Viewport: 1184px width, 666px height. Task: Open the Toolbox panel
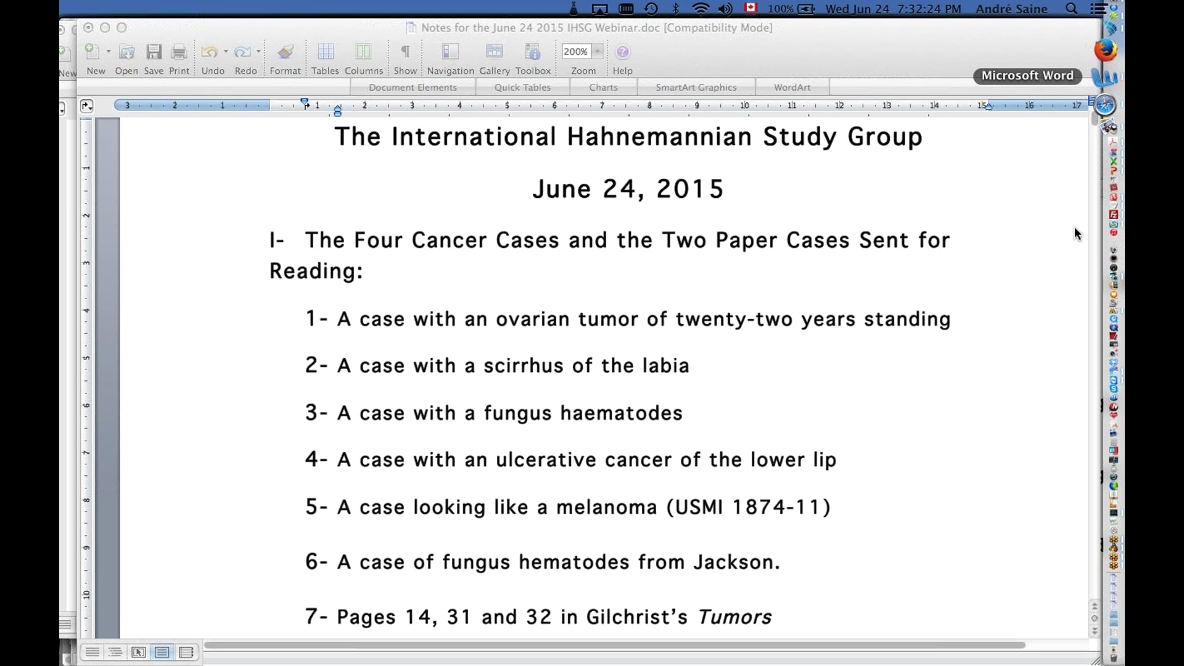[533, 52]
